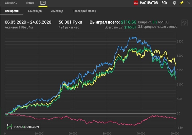The image size is (192, 135).
Task: Click the 30 000 x-axis label
Action: click(x=107, y=133)
